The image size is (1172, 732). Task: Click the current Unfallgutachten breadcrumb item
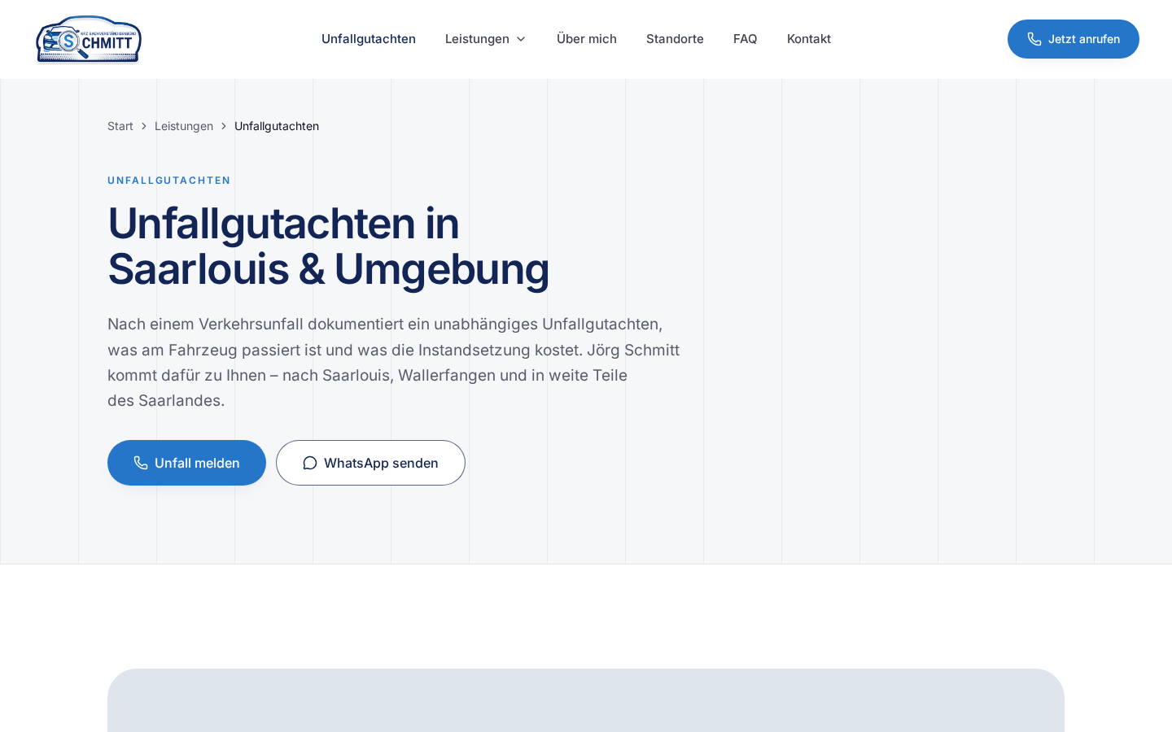(x=277, y=126)
